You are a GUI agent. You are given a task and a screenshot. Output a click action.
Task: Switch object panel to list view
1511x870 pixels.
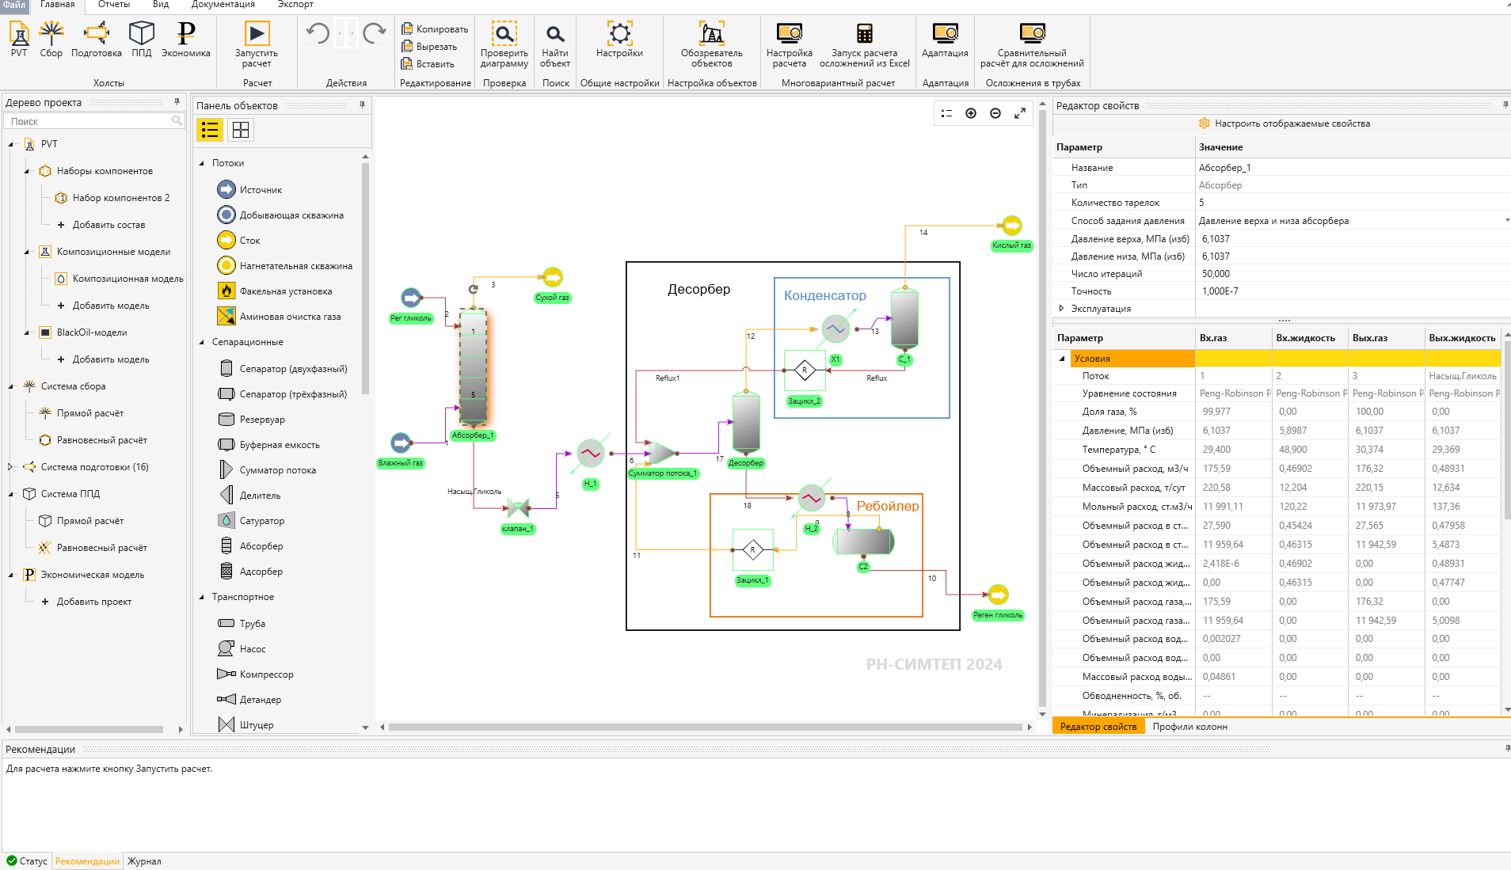(x=210, y=130)
